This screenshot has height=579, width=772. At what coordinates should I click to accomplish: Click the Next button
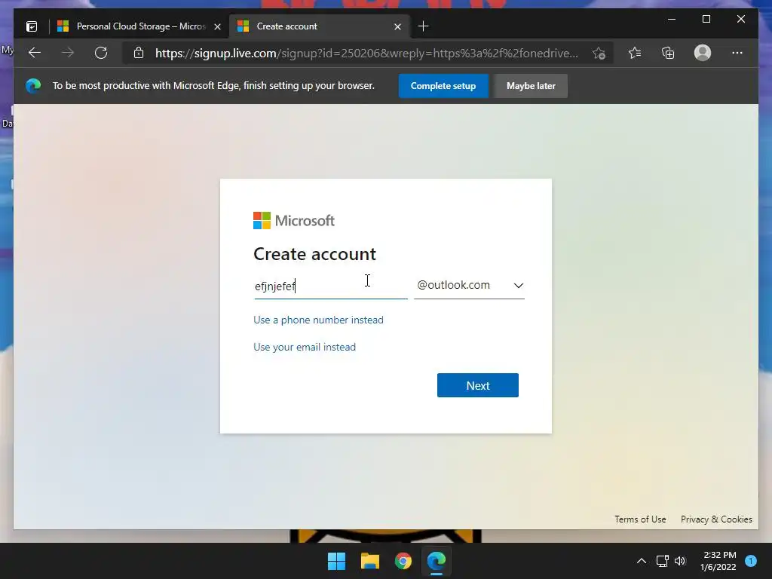point(477,385)
